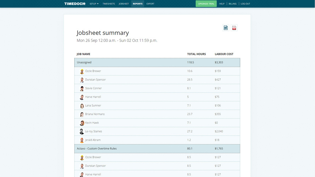315x177 pixels.
Task: Click Kevin Hawk's avatar icon
Action: (x=82, y=123)
